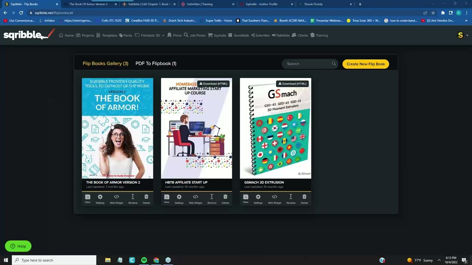Open Sendibble in navigation bar
The width and height of the screenshot is (472, 265).
(x=239, y=35)
